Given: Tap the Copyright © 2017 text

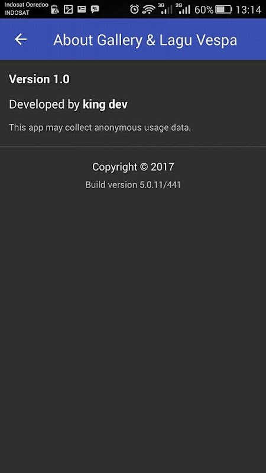Looking at the screenshot, I should click(133, 167).
